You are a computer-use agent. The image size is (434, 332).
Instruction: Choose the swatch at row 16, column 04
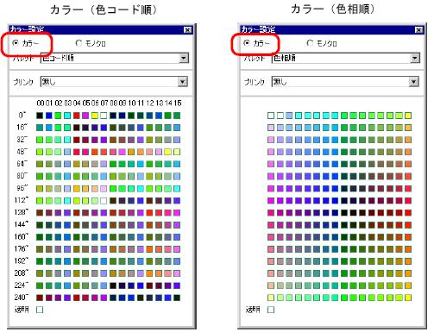coord(77,128)
